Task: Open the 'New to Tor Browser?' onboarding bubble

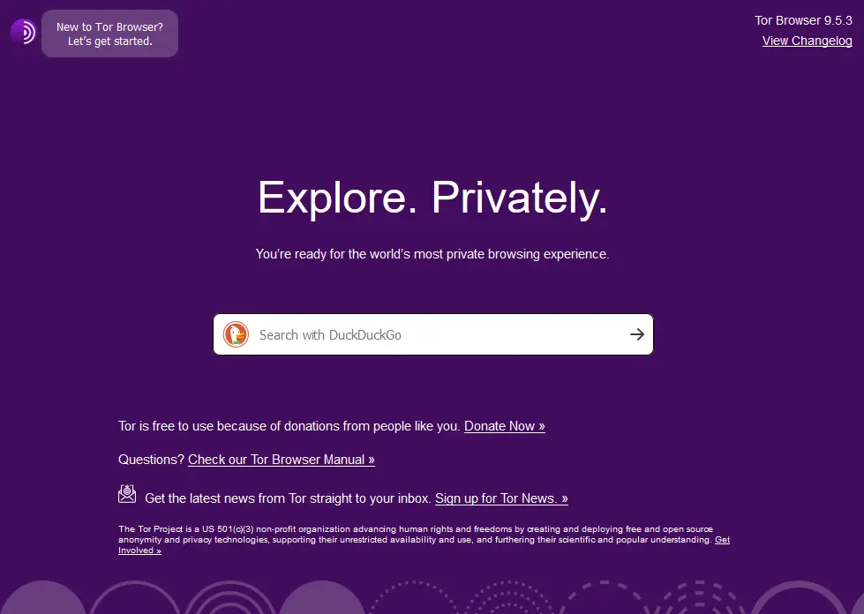Action: point(109,34)
